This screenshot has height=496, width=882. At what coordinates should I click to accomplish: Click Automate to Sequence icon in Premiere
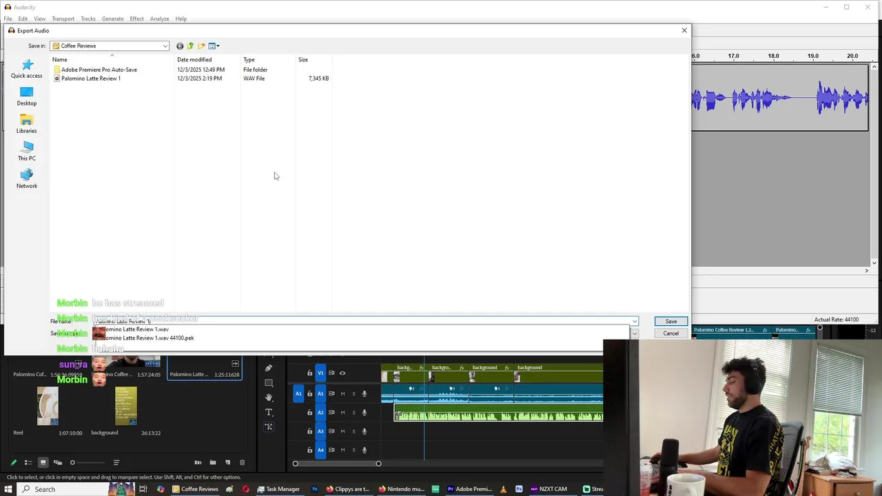[198, 462]
